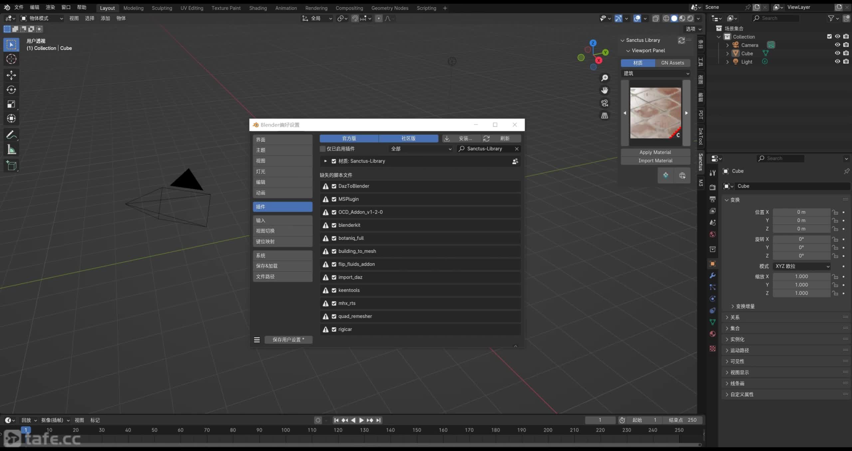Click the 安装... addon install button

[462, 138]
